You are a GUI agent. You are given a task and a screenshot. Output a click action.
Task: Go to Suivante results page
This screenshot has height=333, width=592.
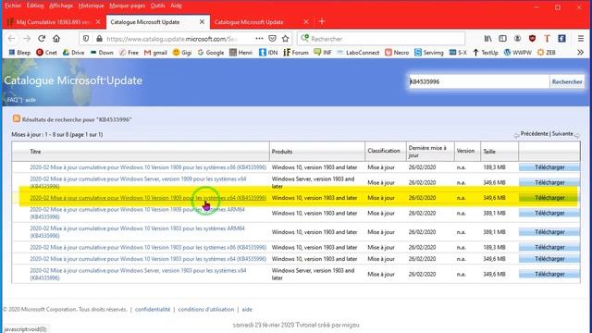click(562, 133)
